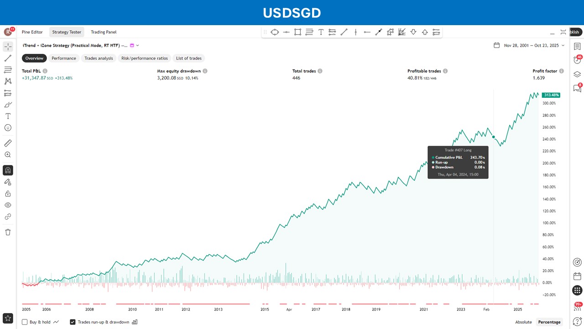Toggle magnet mode

tap(8, 170)
